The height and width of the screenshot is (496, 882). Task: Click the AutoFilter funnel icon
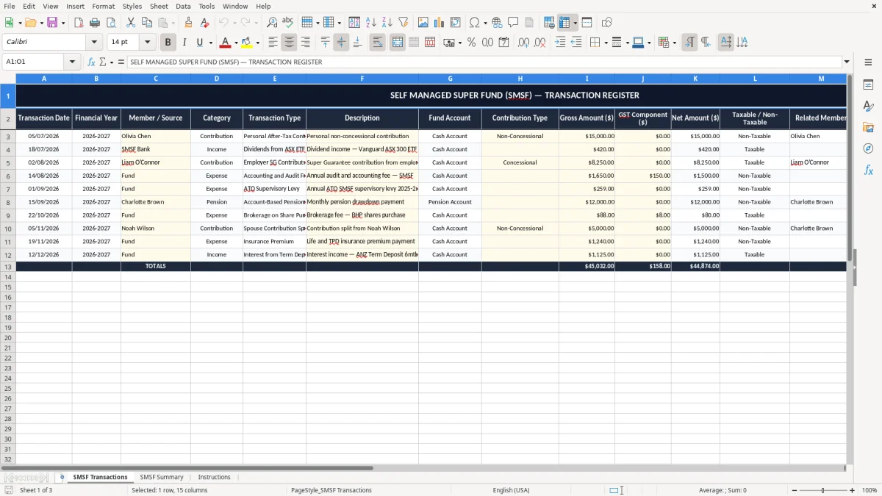tap(403, 23)
